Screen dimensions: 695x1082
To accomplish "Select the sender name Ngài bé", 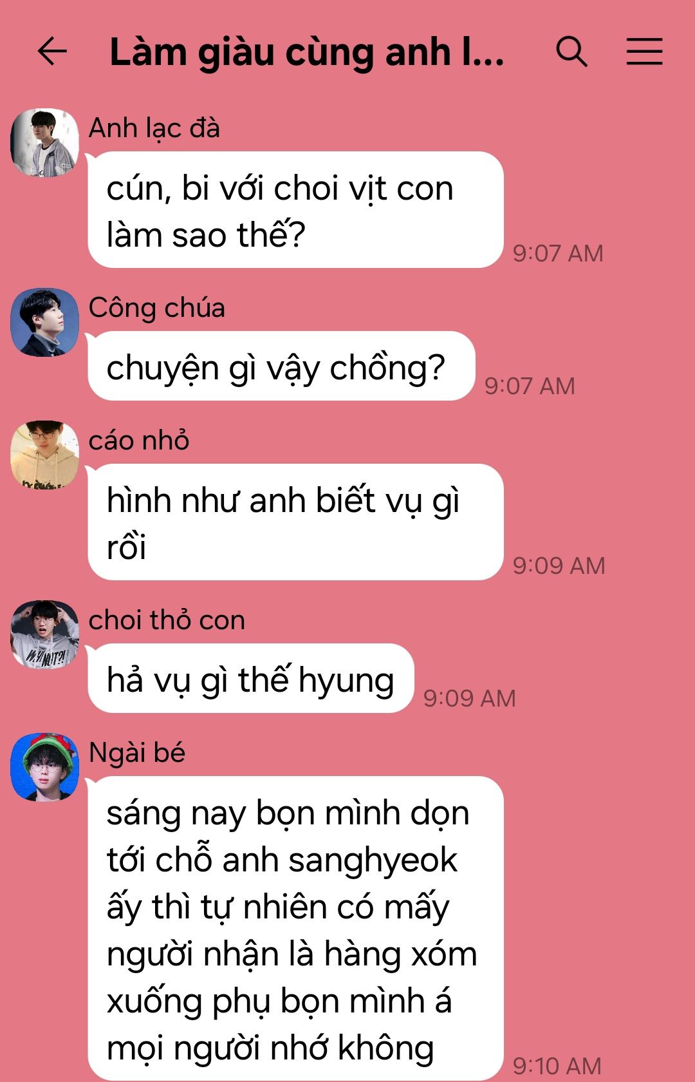I will (137, 753).
